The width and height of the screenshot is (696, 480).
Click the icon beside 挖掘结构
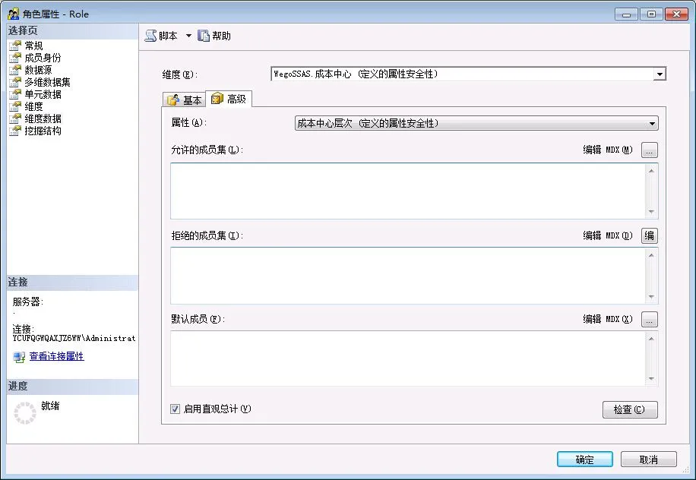[x=15, y=131]
